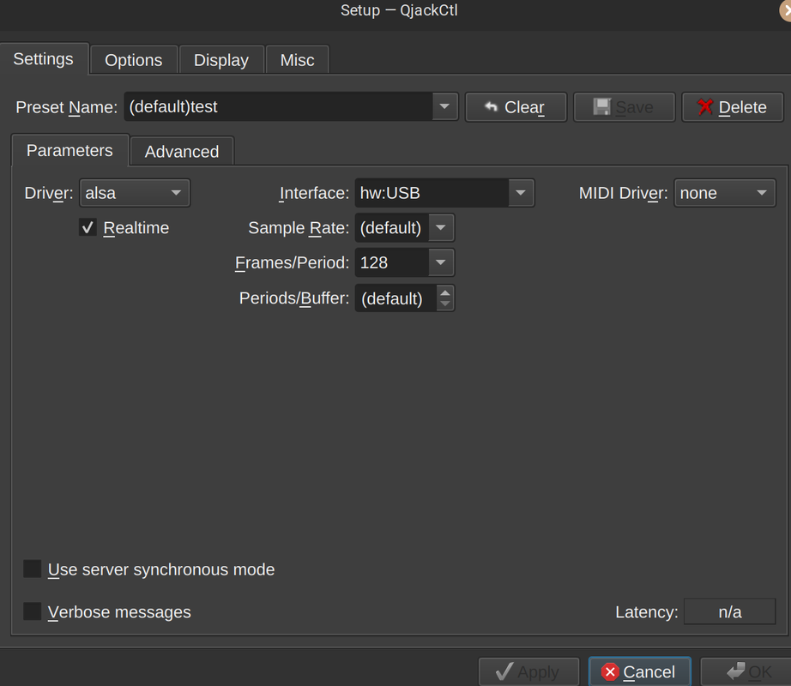Switch to the Settings tab
Screen dimensions: 791x686
coord(44,59)
